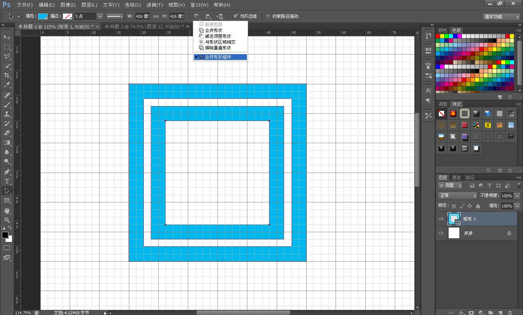523x315 pixels.
Task: Click the width input field
Action: pos(142,16)
